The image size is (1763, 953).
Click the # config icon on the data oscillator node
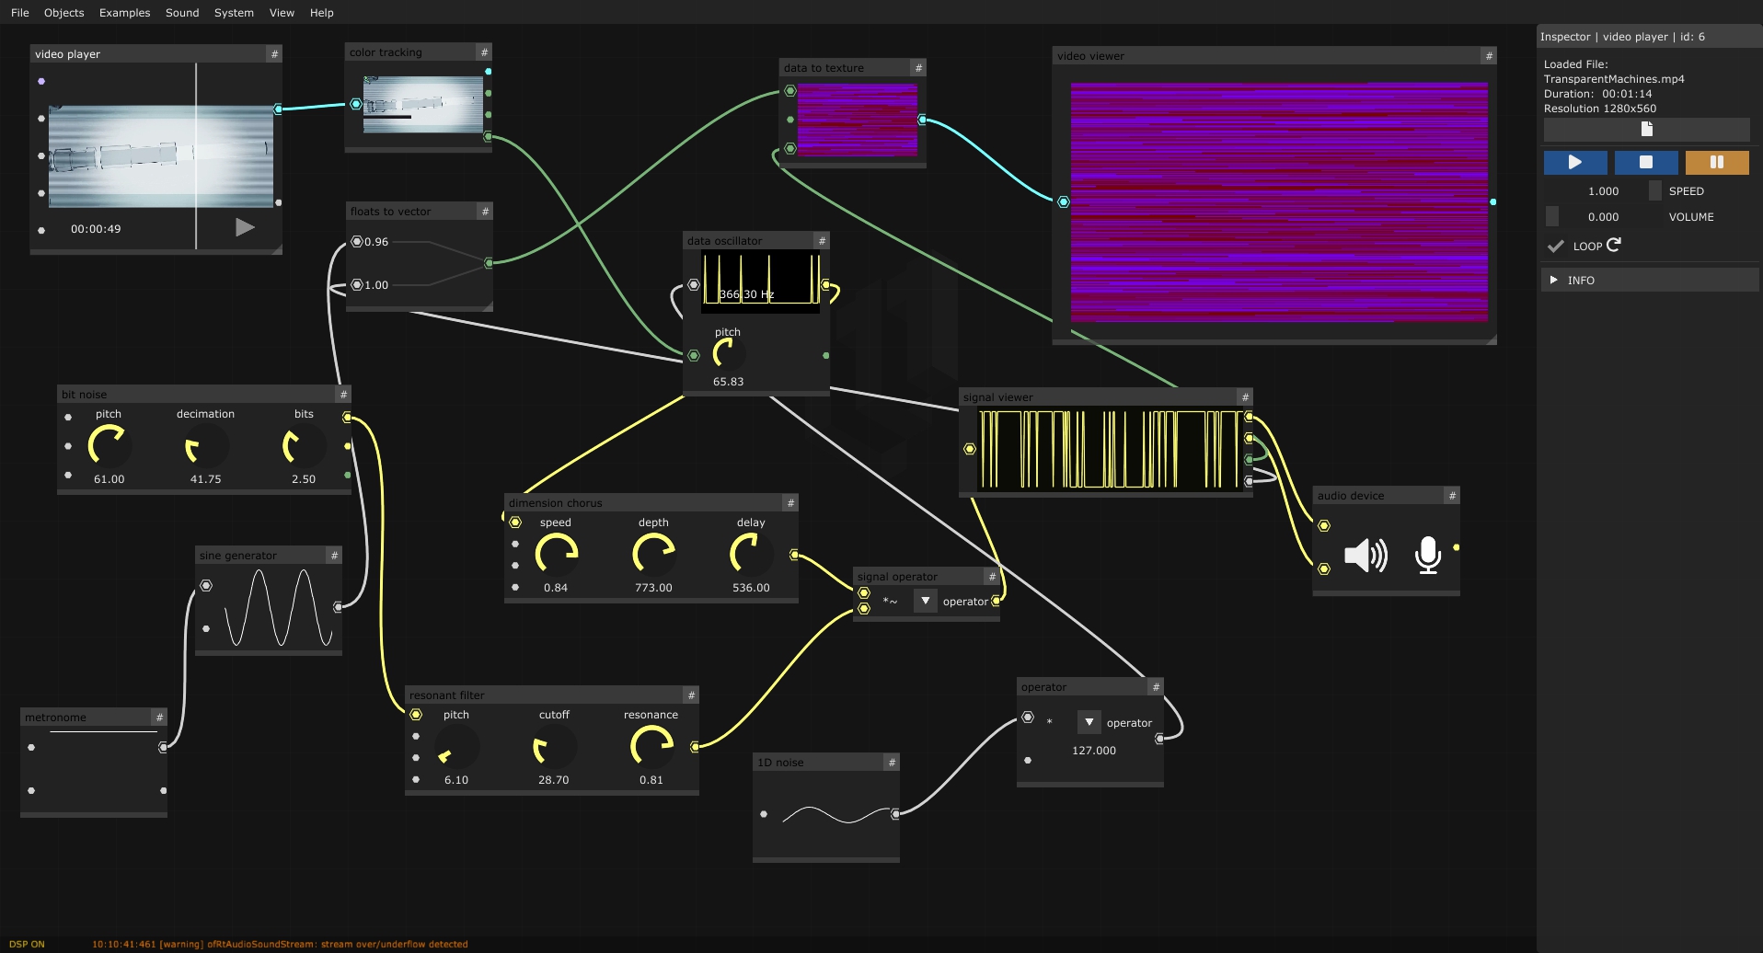pos(821,240)
